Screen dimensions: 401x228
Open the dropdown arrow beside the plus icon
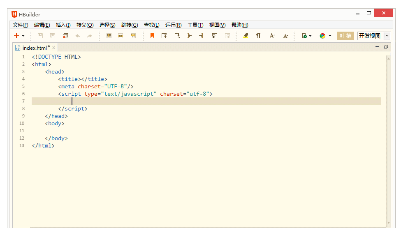pyautogui.click(x=23, y=36)
